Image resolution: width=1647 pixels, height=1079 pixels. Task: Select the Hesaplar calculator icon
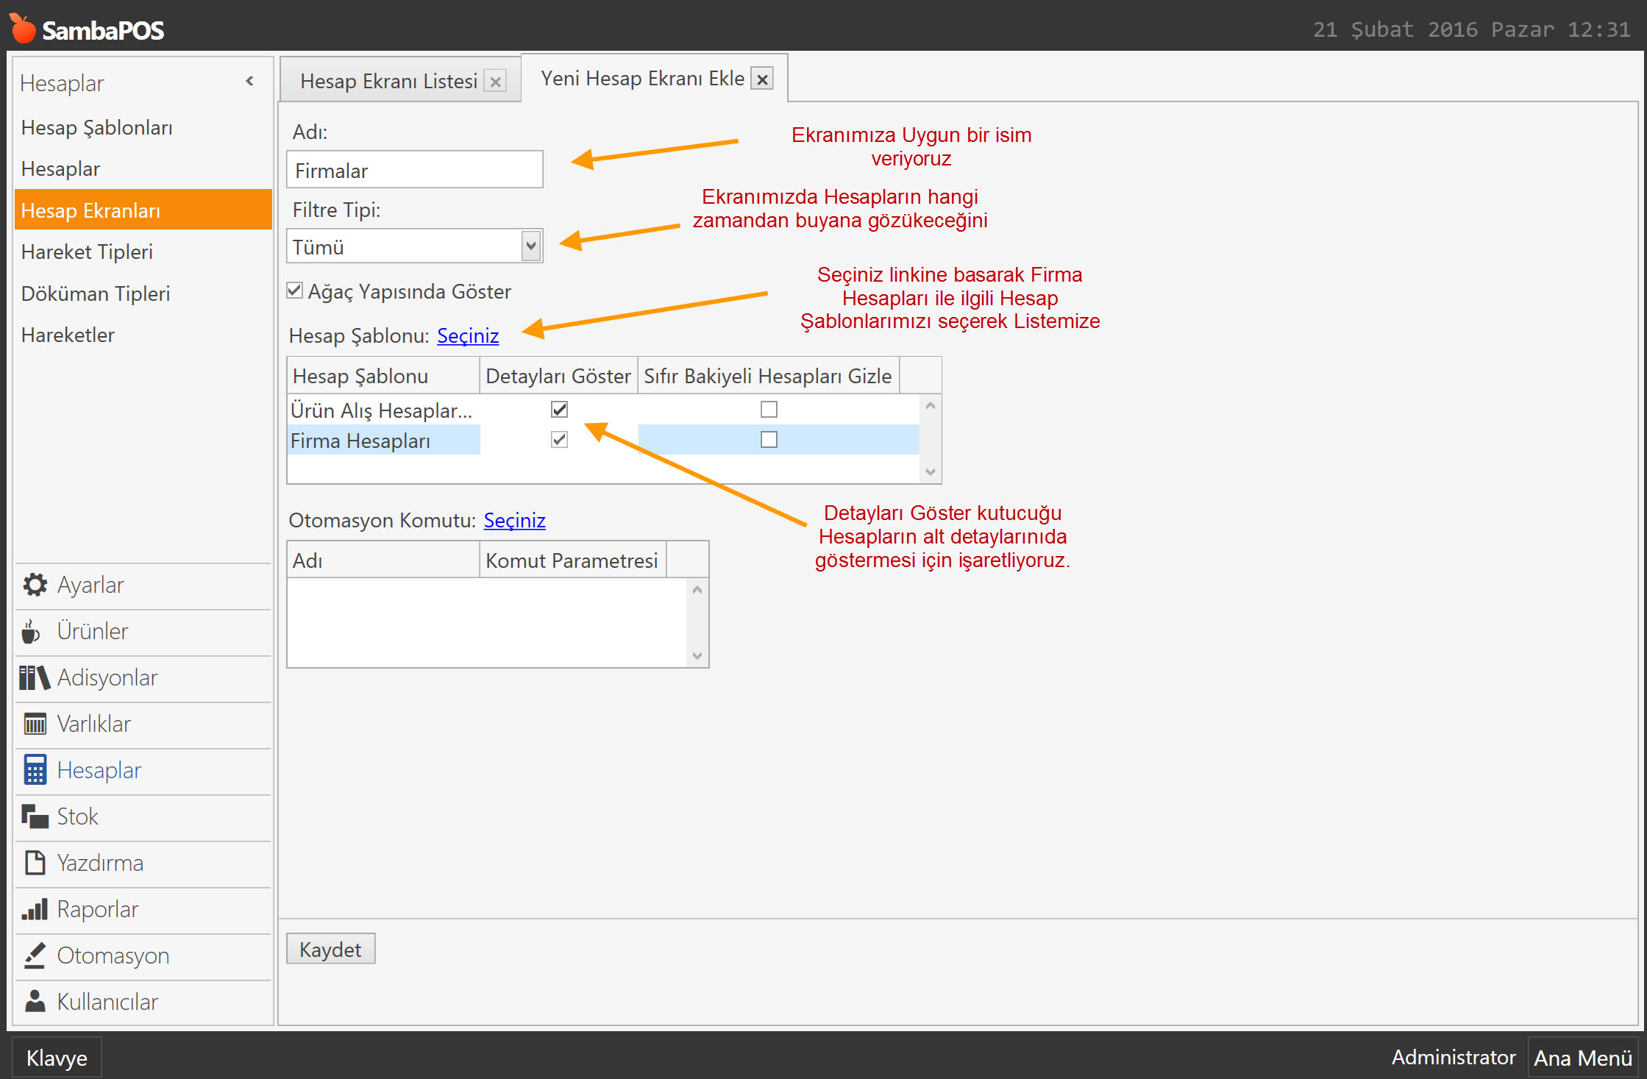tap(35, 770)
